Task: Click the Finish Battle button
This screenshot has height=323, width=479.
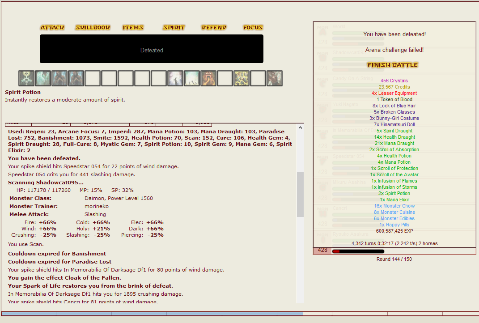Action: [x=393, y=65]
